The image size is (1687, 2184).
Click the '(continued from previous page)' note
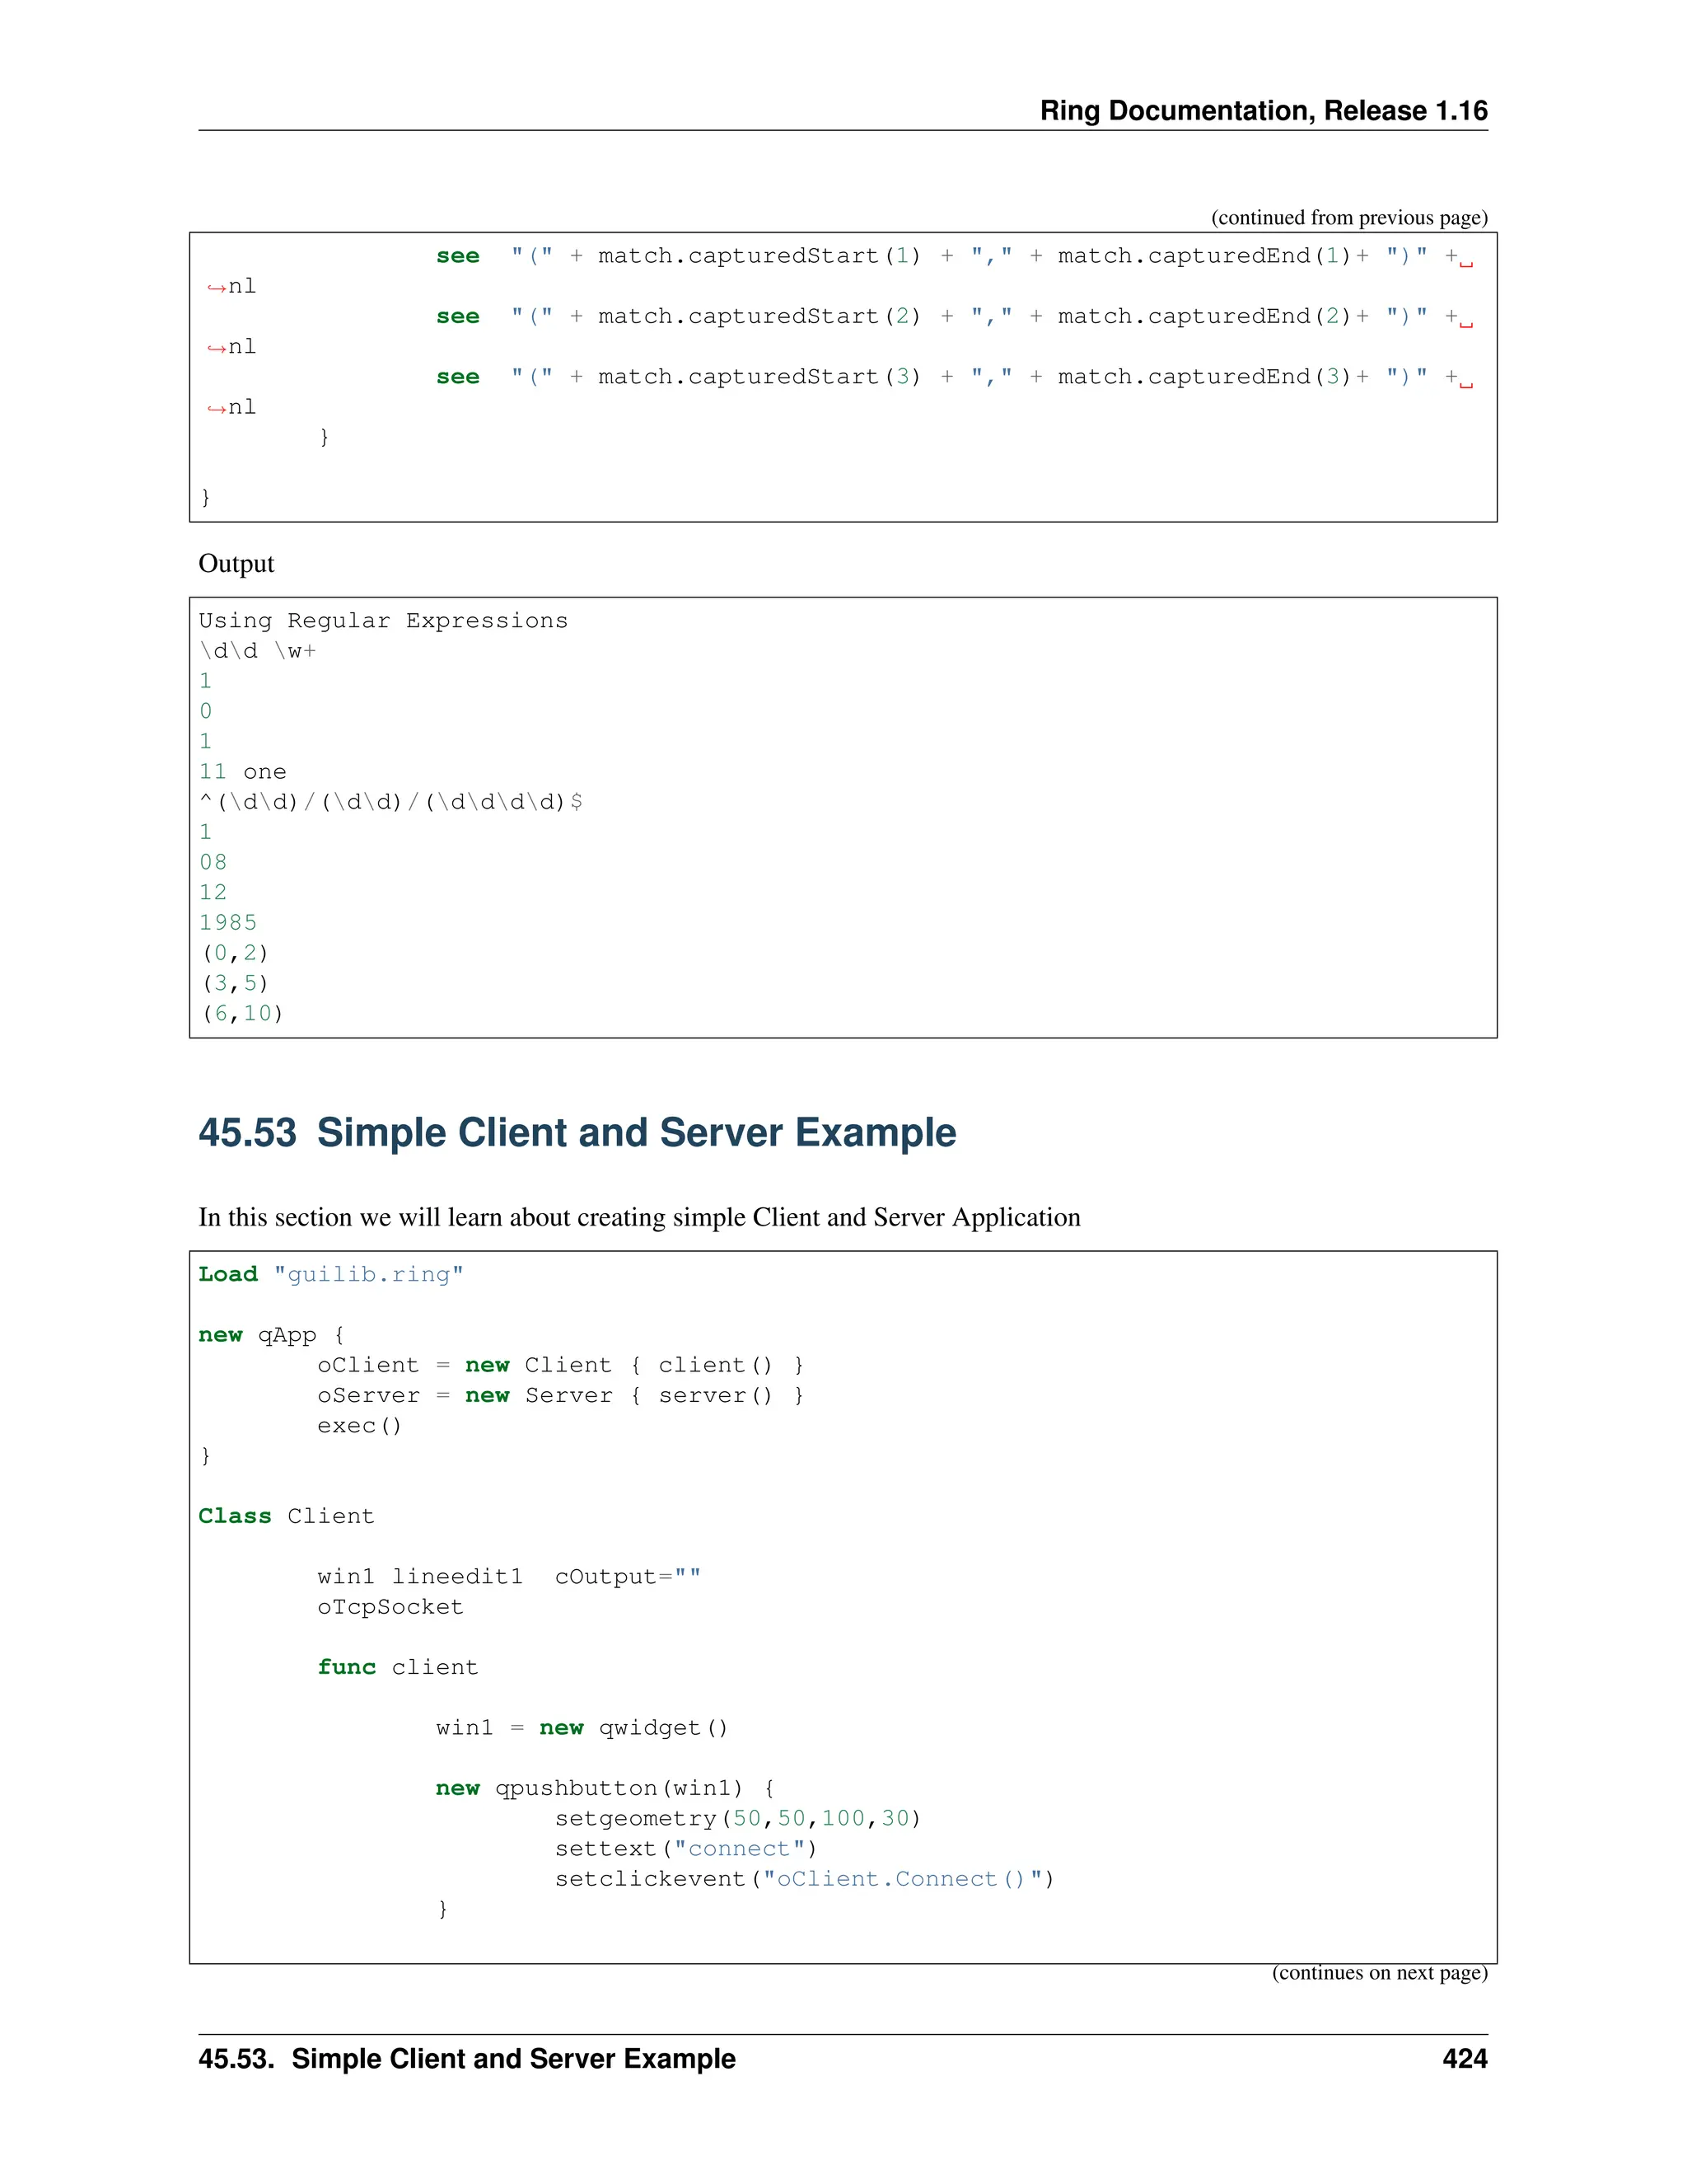click(x=1348, y=217)
